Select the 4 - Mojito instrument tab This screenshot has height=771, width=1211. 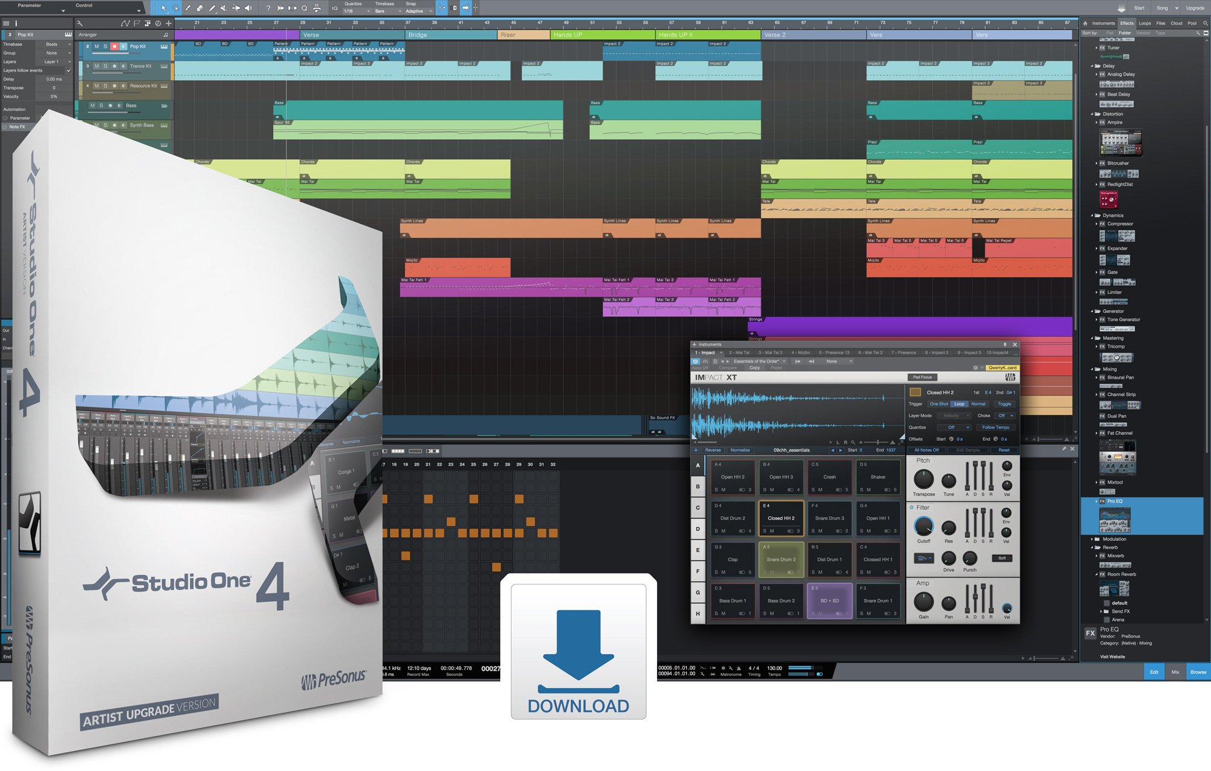coord(800,352)
